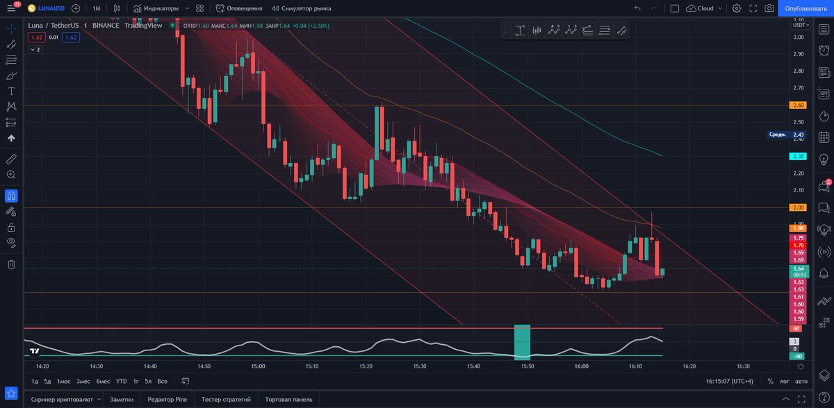Image resolution: width=834 pixels, height=408 pixels.
Task: Toggle lock all drawing tools
Action: [11, 227]
